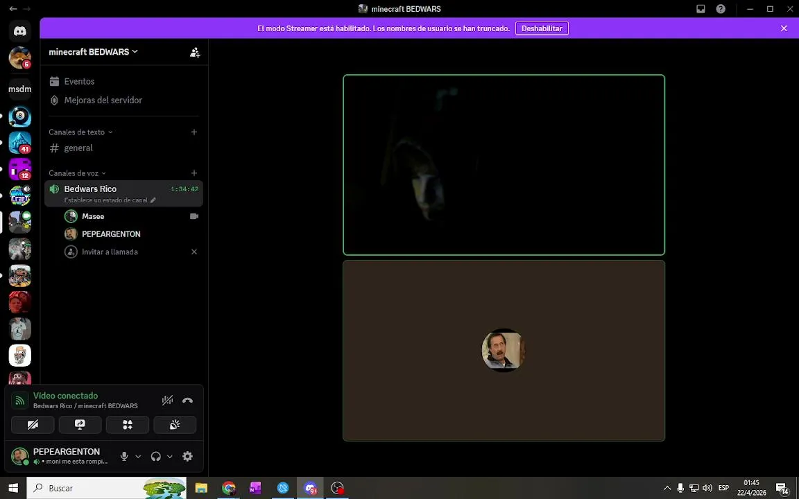Viewport: 799px width, 499px height.
Task: Click Windows Start button
Action: tap(13, 489)
